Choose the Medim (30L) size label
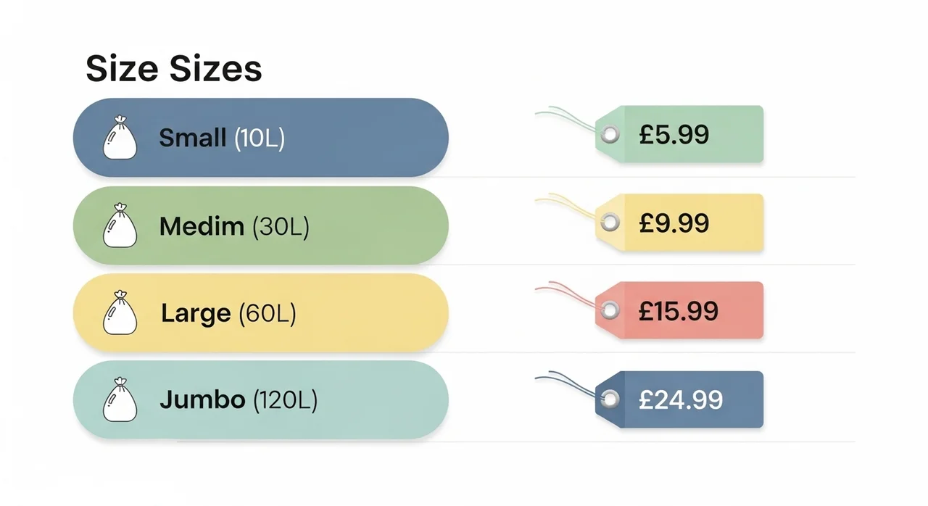The height and width of the screenshot is (506, 928). (x=233, y=227)
